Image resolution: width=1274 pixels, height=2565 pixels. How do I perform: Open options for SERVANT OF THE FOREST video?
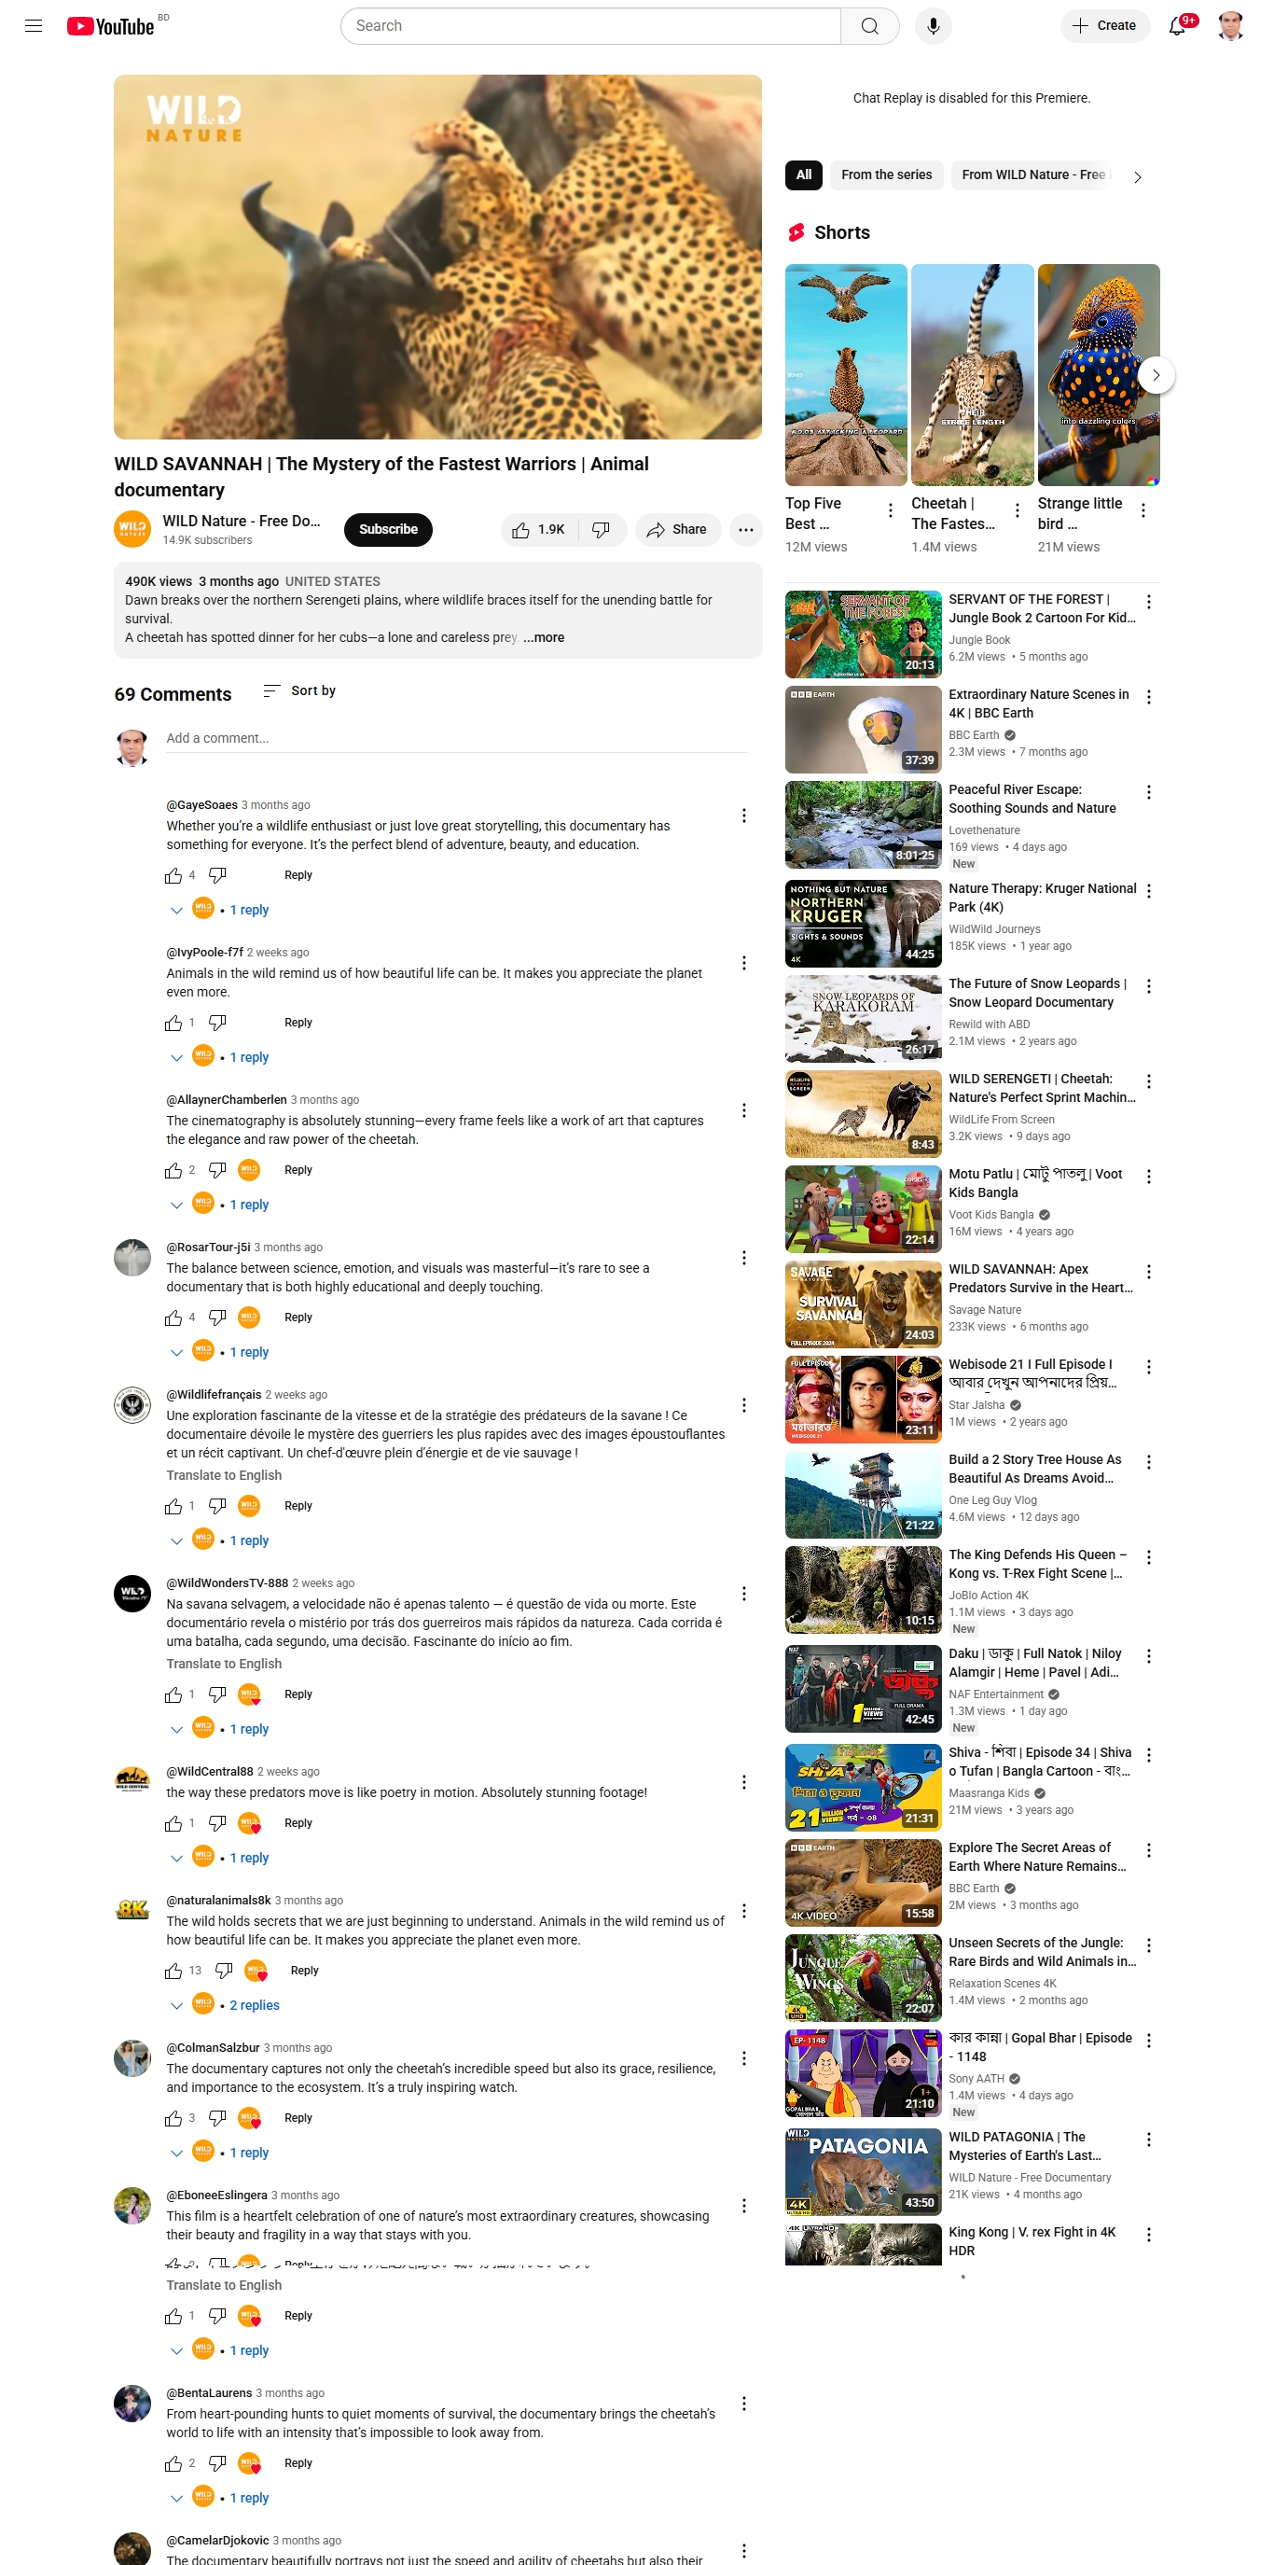coord(1149,603)
